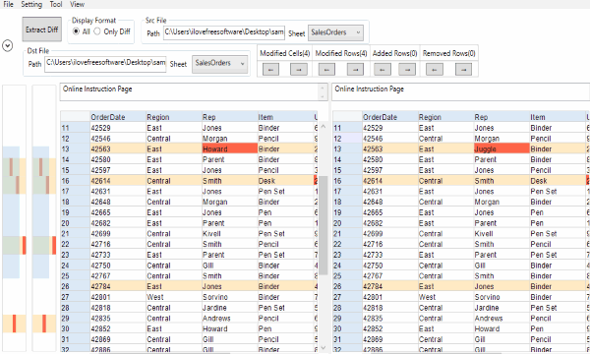The image size is (590, 354).
Task: Click Item column header in left pane
Action: 285,117
